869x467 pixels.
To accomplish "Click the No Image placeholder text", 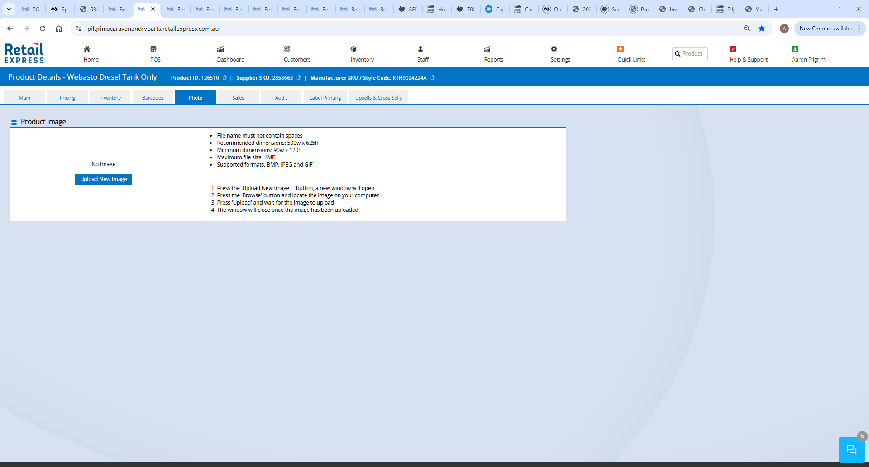I will click(x=104, y=164).
